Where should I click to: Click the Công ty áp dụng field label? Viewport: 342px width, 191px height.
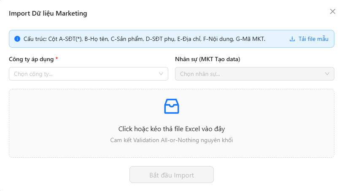click(x=31, y=59)
